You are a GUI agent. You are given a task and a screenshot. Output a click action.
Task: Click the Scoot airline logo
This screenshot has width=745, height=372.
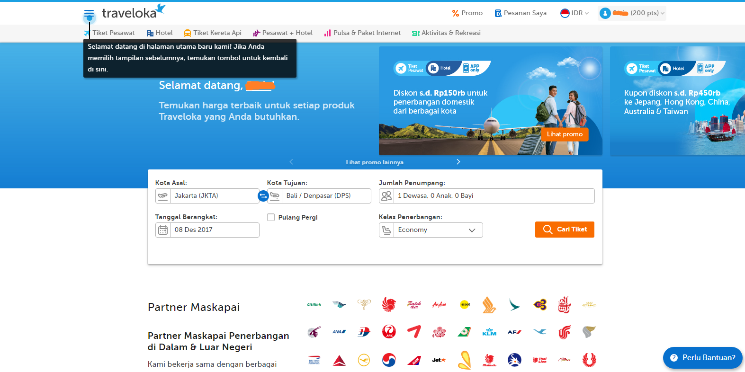[465, 305]
